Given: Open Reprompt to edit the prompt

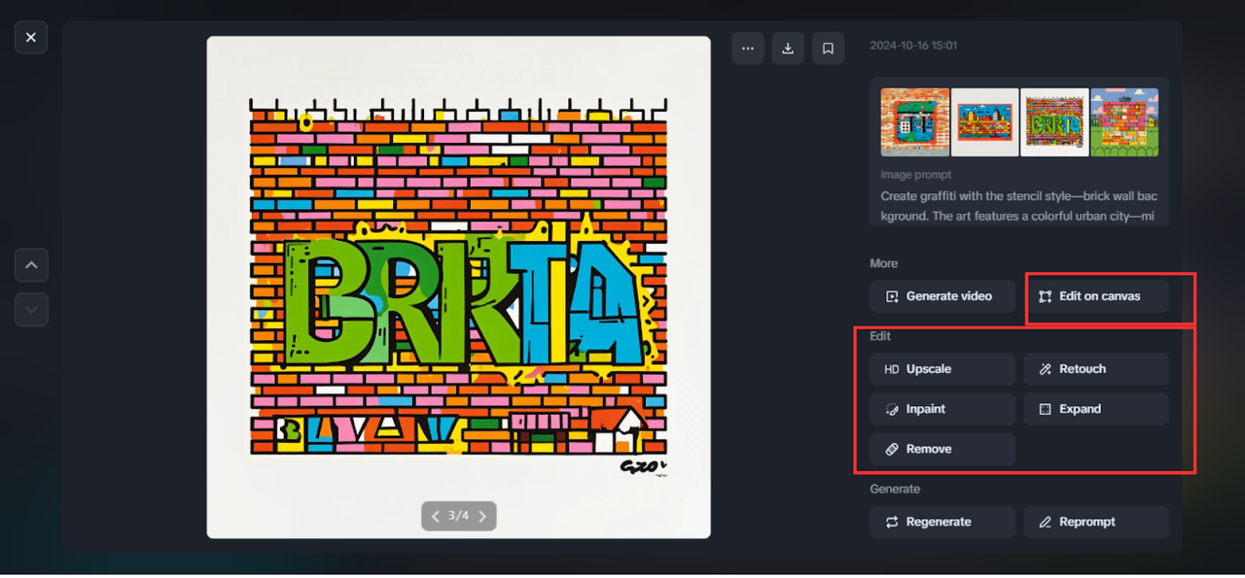Looking at the screenshot, I should pos(1095,522).
